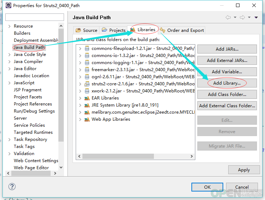The image size is (265, 200).
Task: Switch to the Source tab
Action: pos(86,30)
